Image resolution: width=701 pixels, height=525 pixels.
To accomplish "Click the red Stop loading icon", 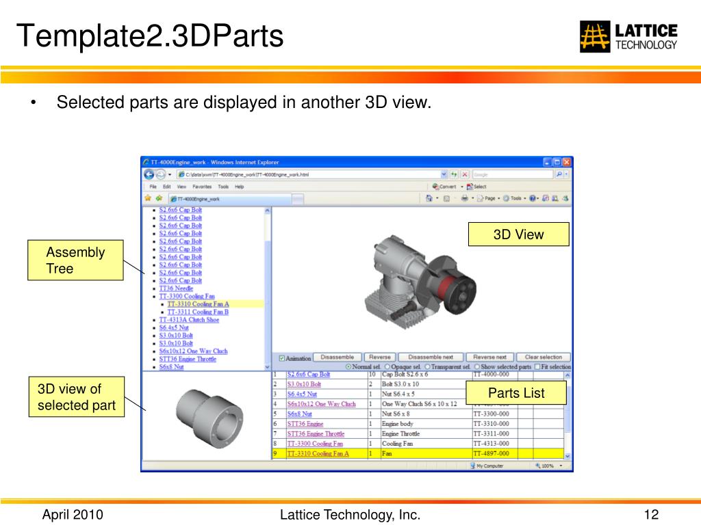I will coord(465,174).
